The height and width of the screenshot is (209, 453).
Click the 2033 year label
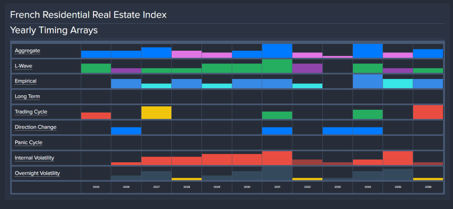[337, 187]
